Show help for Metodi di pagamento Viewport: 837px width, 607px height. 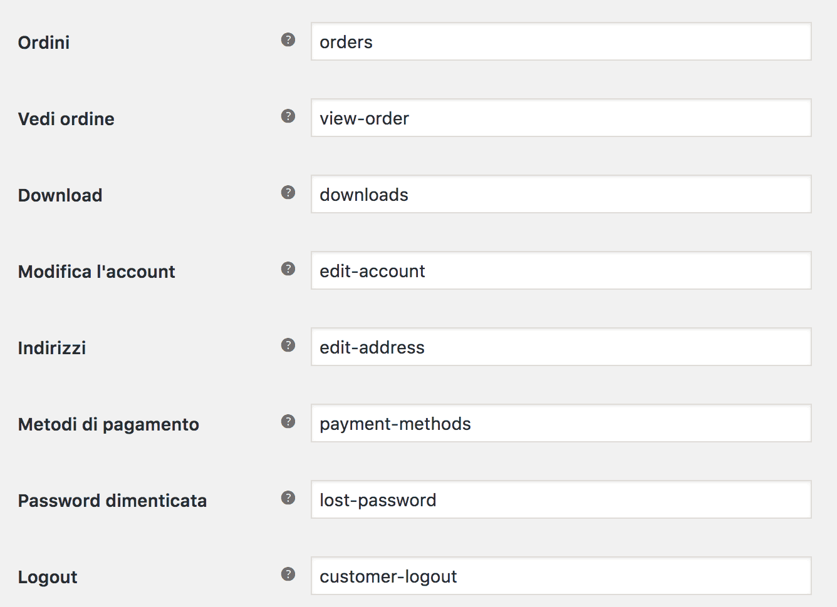coord(288,422)
